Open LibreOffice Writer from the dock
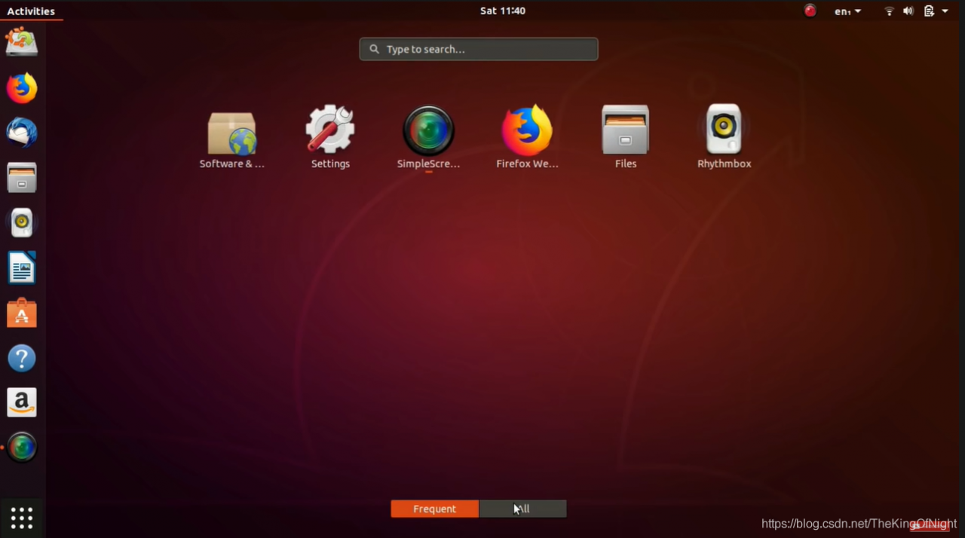Viewport: 965px width, 538px height. click(x=22, y=267)
